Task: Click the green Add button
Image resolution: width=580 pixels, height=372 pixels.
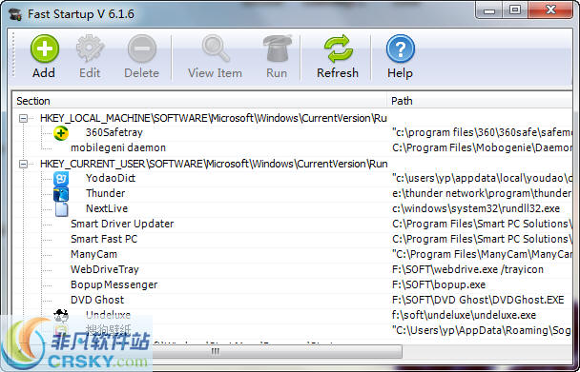Action: pos(45,56)
